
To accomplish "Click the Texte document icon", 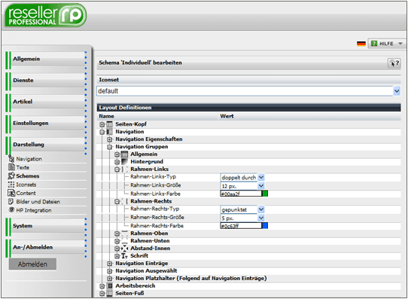I will pos(11,167).
